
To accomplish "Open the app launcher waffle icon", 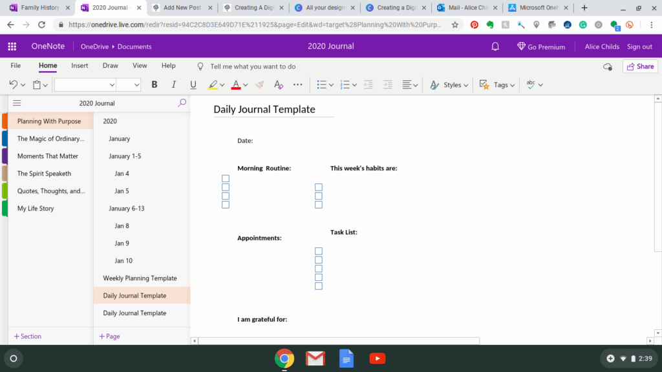I will click(x=12, y=46).
